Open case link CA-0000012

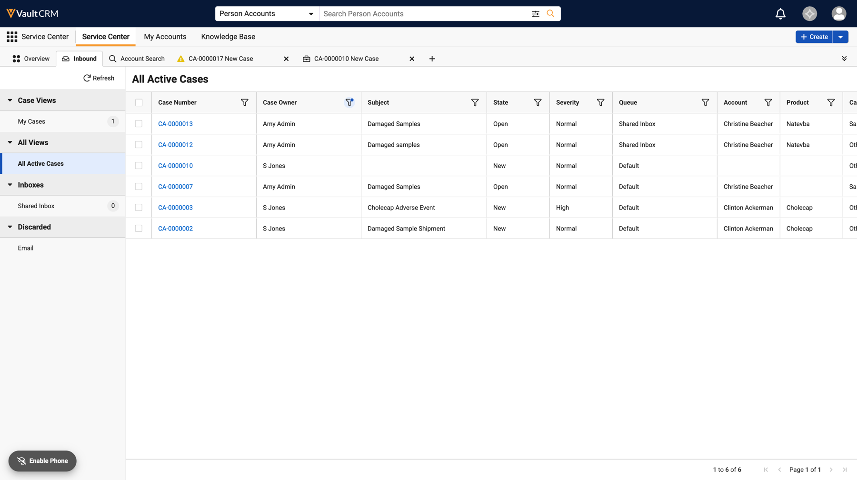pyautogui.click(x=175, y=145)
